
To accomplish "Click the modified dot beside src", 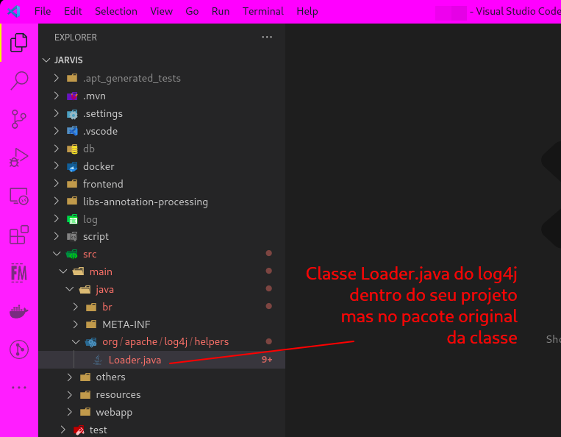I will (x=268, y=253).
